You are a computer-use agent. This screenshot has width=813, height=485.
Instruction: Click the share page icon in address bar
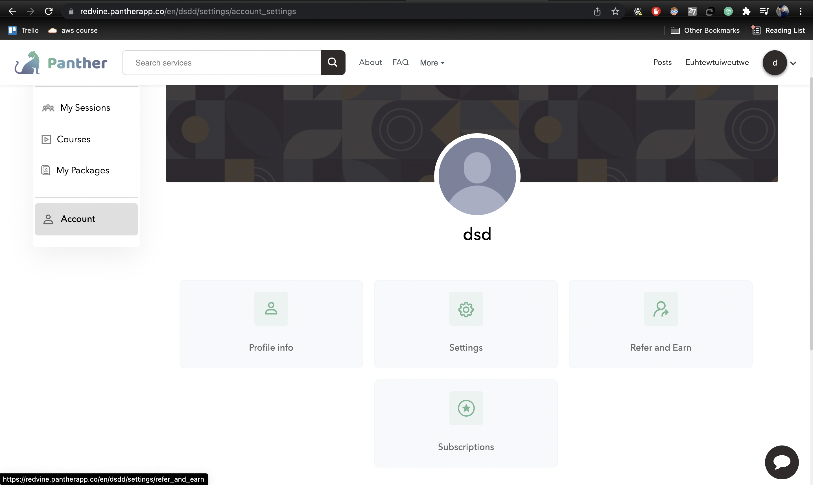coord(597,12)
